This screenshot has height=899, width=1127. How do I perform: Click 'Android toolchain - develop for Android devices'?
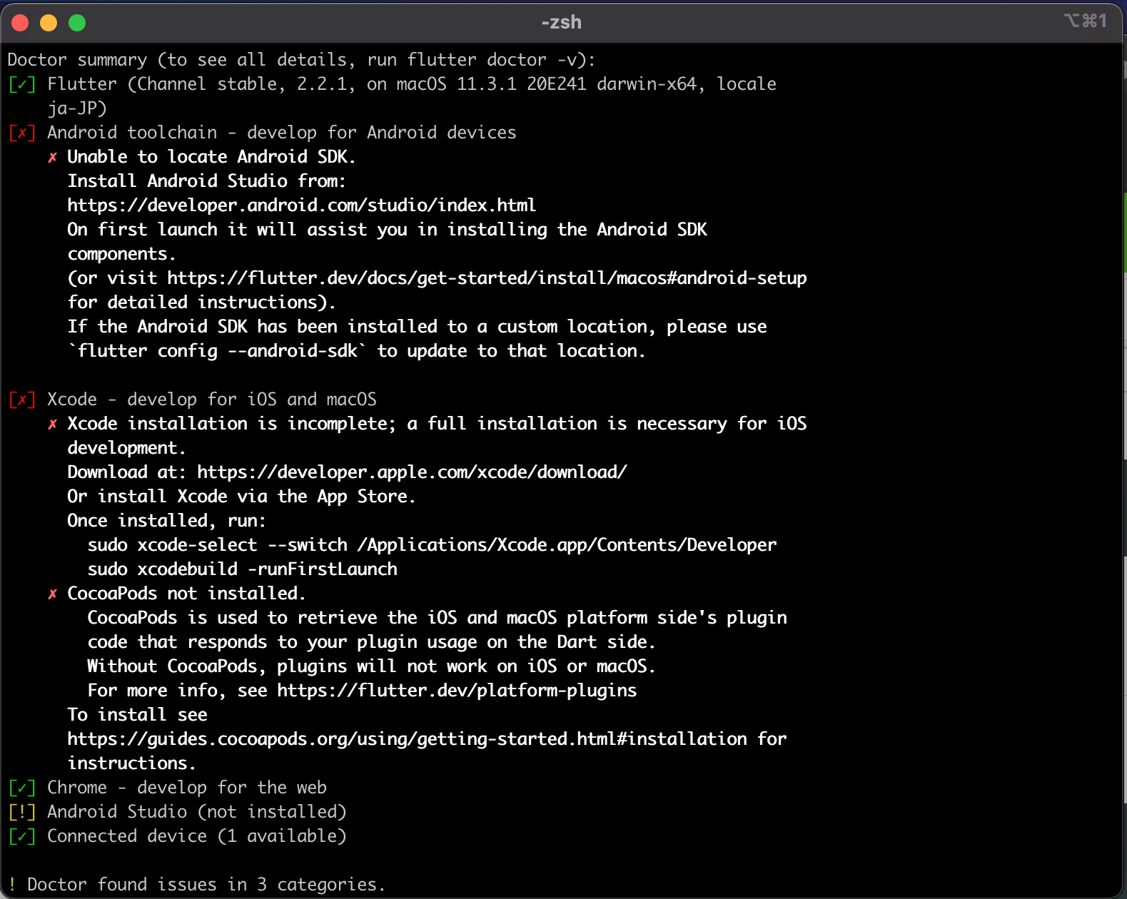[282, 133]
